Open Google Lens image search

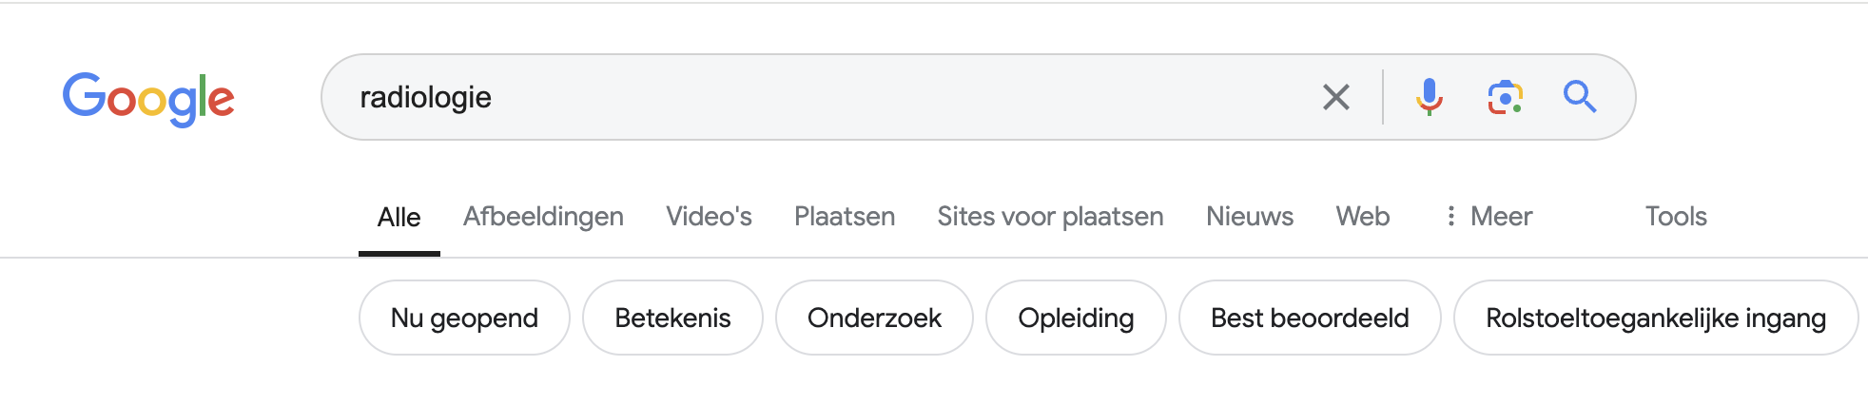1505,97
